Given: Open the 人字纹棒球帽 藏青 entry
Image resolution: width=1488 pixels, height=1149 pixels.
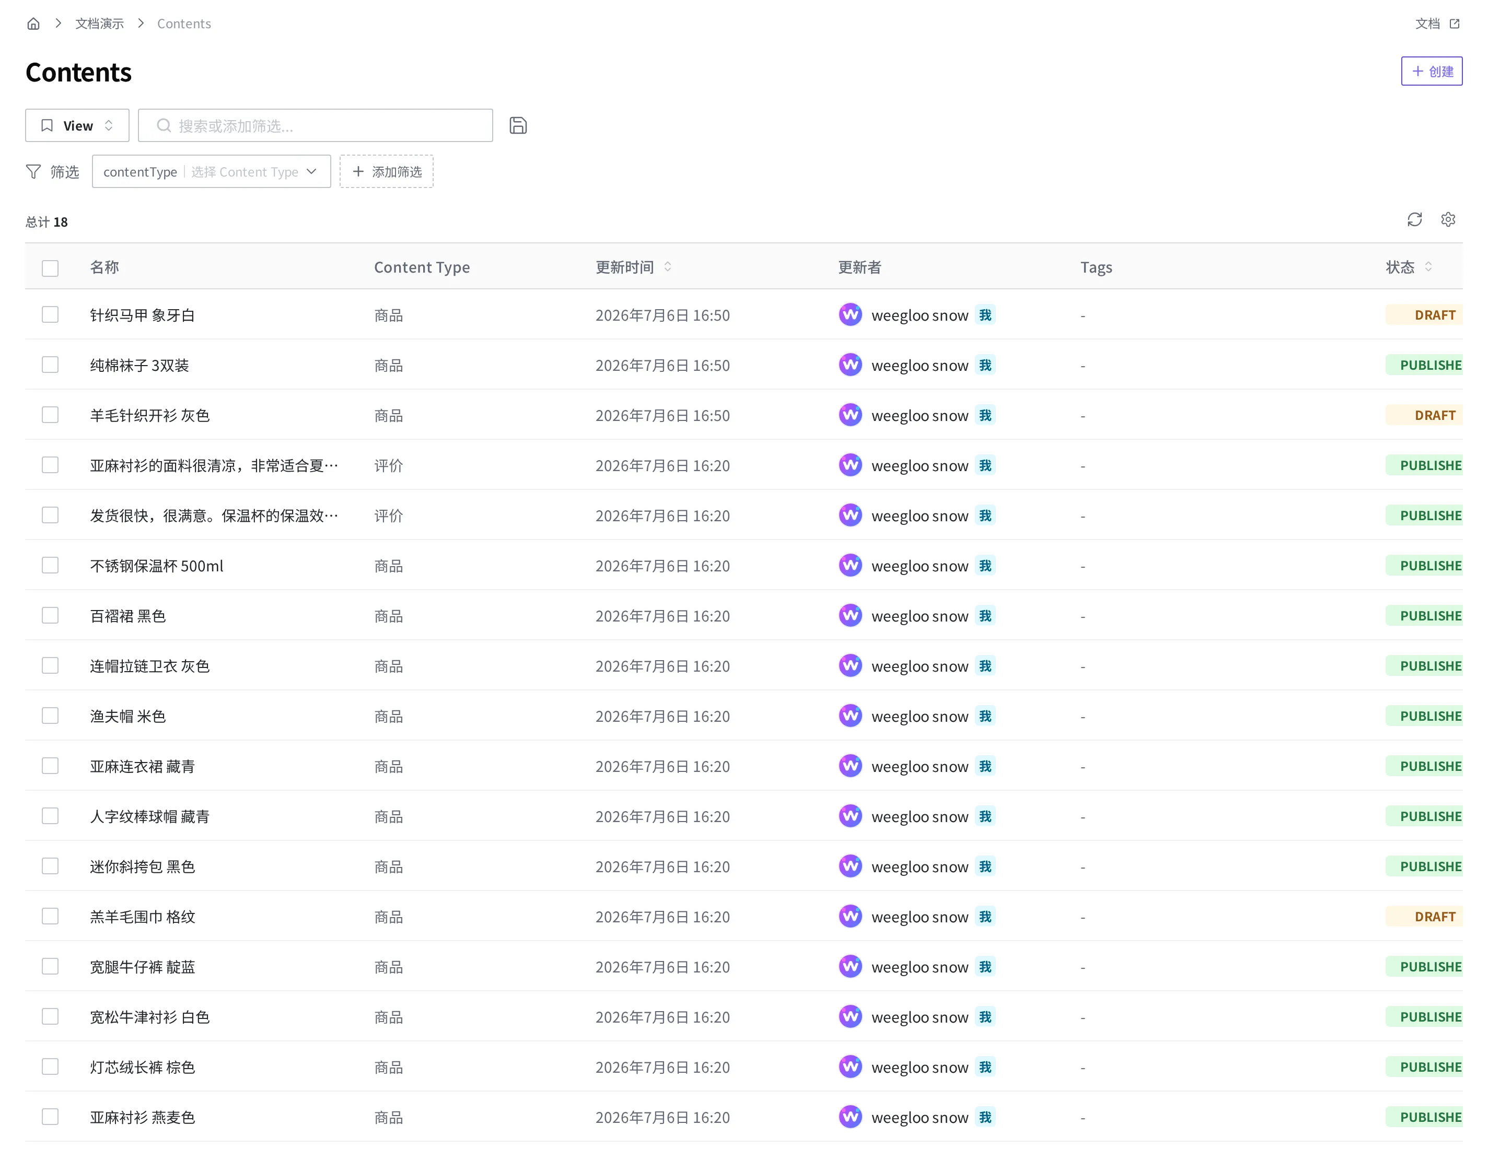Looking at the screenshot, I should 150,816.
